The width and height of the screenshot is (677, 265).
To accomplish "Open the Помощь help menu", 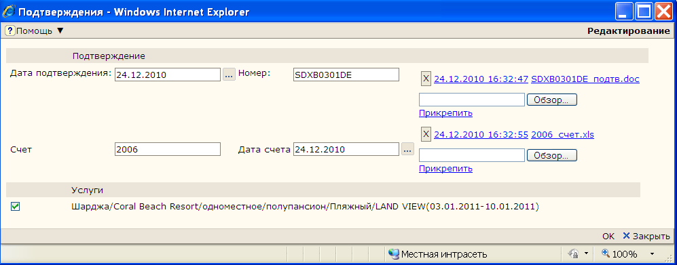I will 34,31.
